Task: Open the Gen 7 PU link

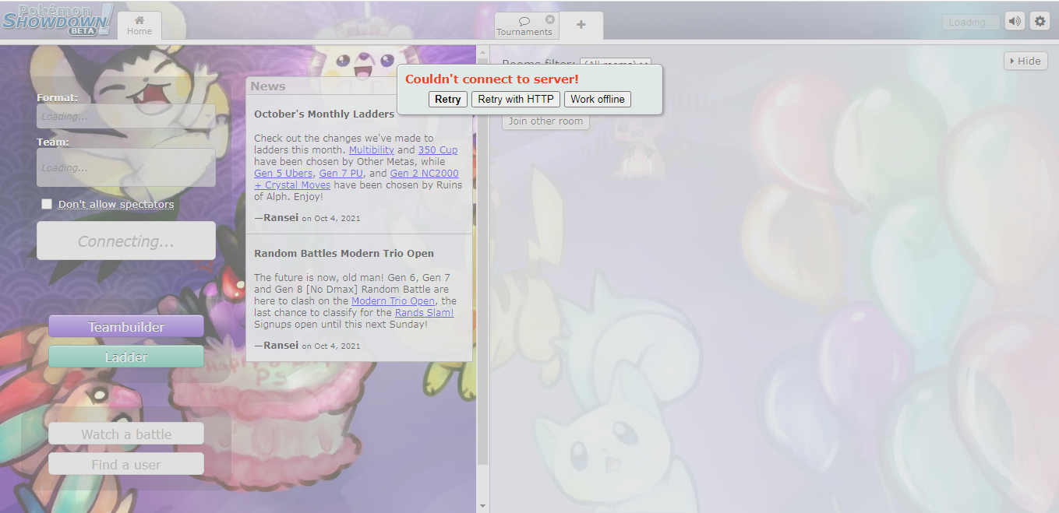Action: pyautogui.click(x=341, y=174)
